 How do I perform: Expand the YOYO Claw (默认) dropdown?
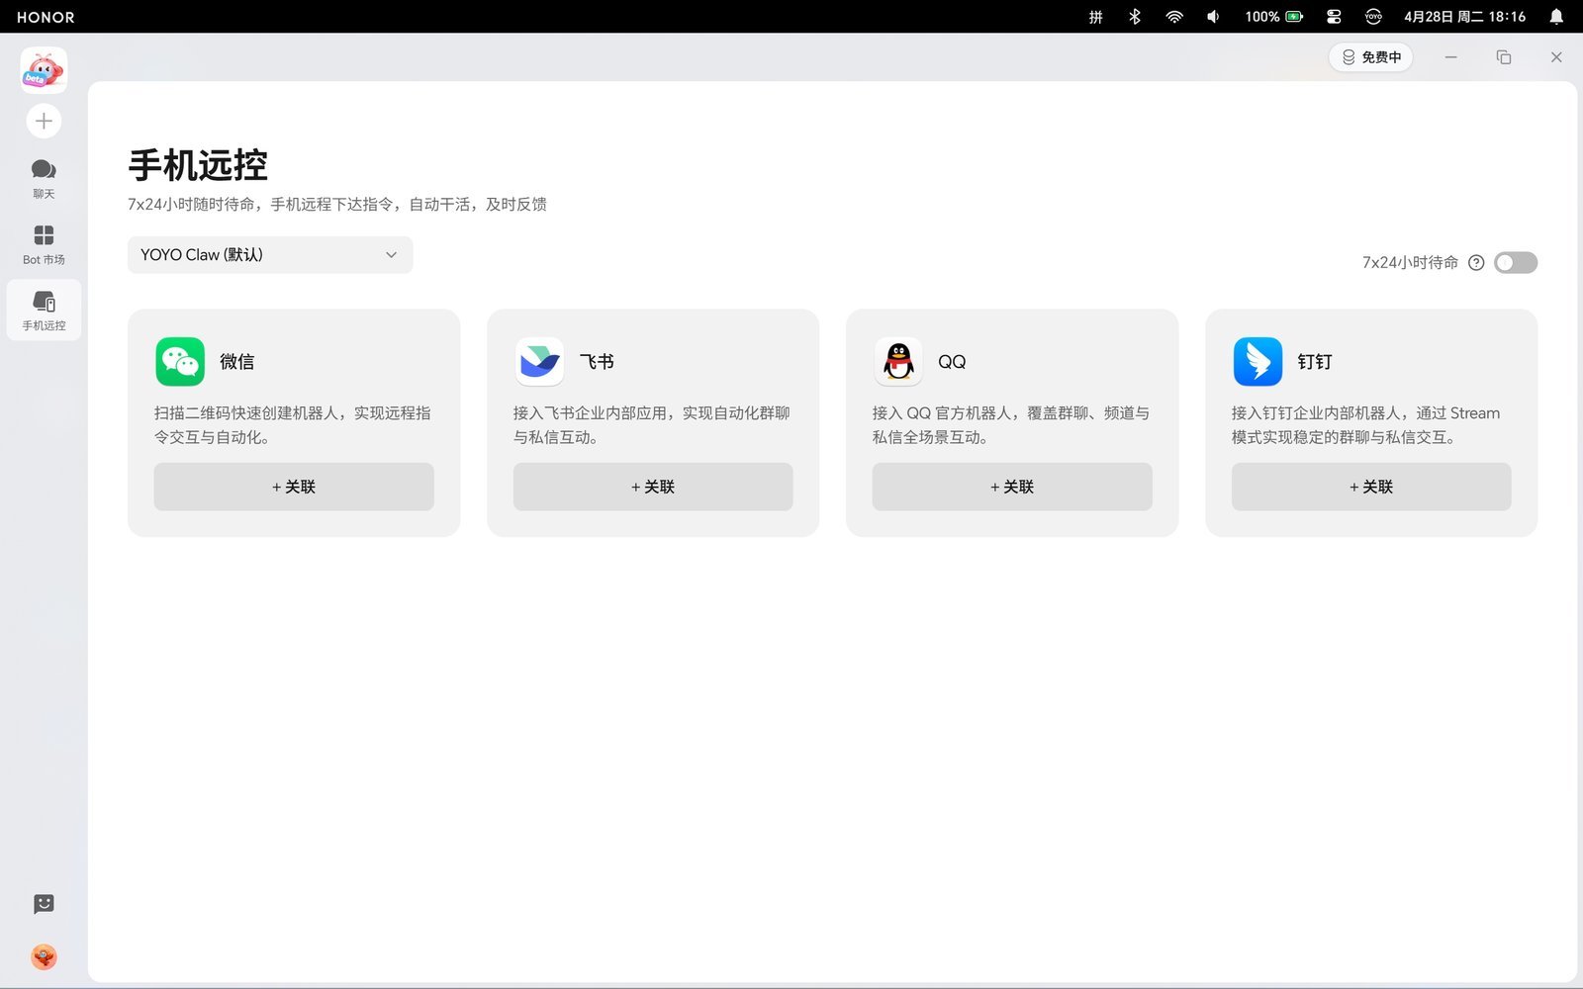tap(270, 255)
